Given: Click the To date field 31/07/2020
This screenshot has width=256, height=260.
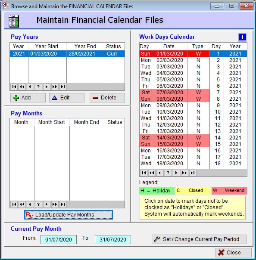Looking at the screenshot, I should (113, 239).
